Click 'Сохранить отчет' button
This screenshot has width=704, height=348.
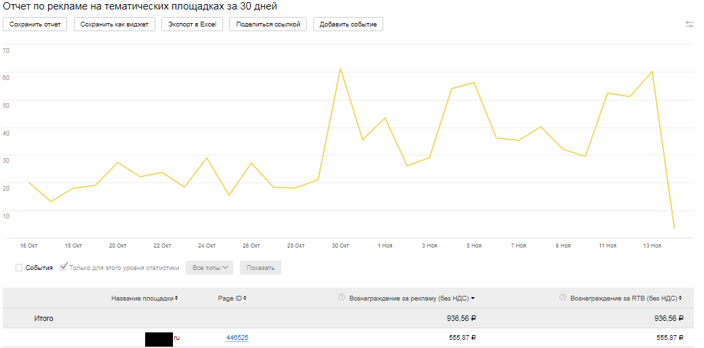[35, 24]
